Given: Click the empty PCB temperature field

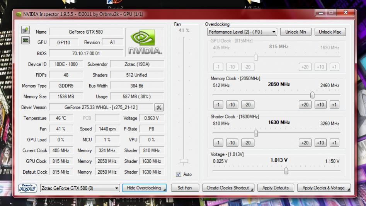Looking at the screenshot, I should tap(107, 118).
